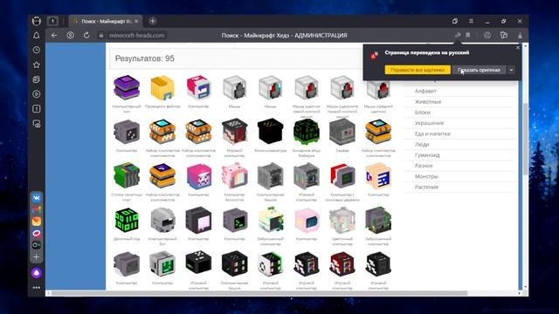Open the tab counter showing 1
Image resolution: width=559 pixels, height=314 pixels.
[x=52, y=21]
